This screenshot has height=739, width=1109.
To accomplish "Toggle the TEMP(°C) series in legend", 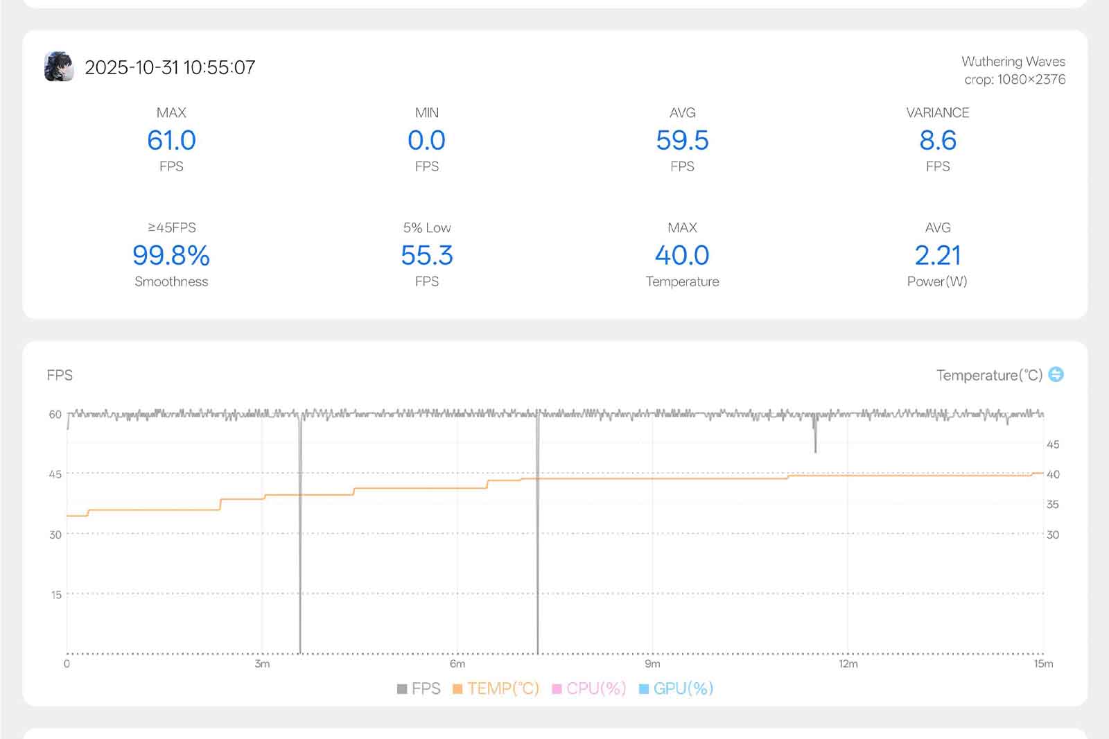I will tap(496, 688).
